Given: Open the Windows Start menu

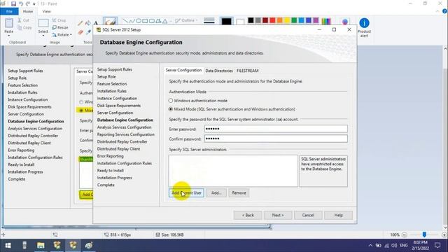Looking at the screenshot, I should click(x=8, y=246).
